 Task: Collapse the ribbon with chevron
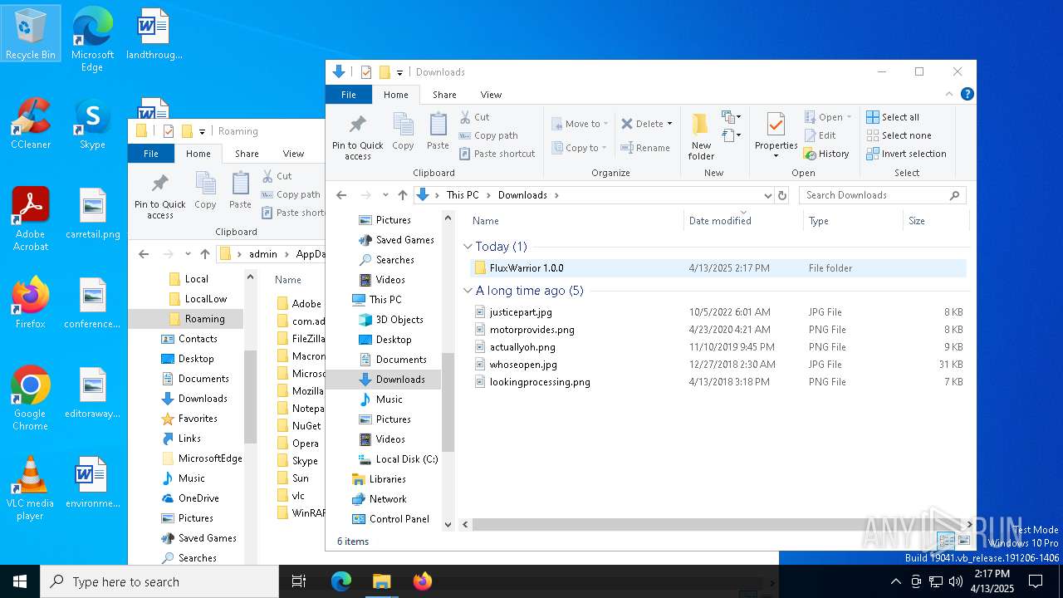click(949, 94)
